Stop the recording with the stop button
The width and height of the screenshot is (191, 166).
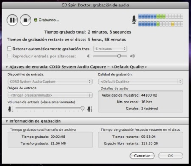coord(25,20)
